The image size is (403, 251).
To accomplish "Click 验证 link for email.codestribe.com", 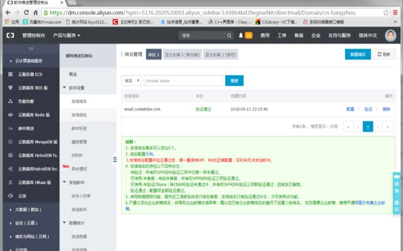I will pos(368,109).
